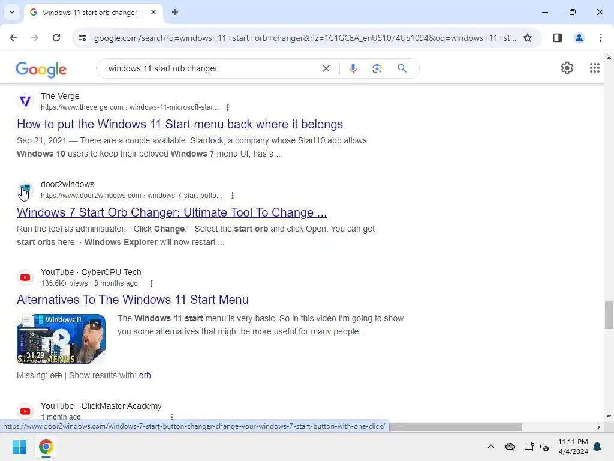
Task: Open the Google apps grid
Action: [594, 68]
